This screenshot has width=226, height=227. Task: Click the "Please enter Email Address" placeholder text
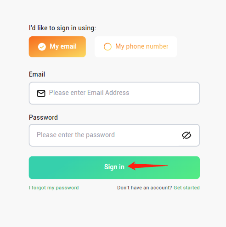[x=89, y=93]
